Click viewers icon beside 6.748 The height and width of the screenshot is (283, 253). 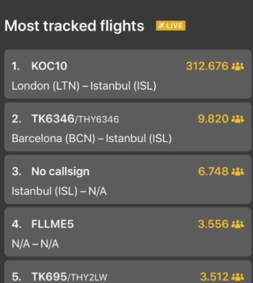(238, 171)
